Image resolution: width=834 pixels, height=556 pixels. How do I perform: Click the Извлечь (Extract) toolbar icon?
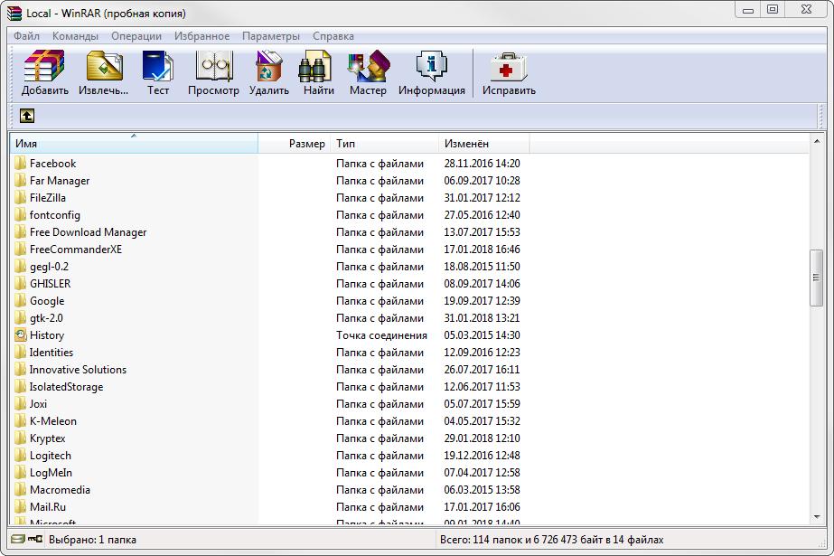104,67
